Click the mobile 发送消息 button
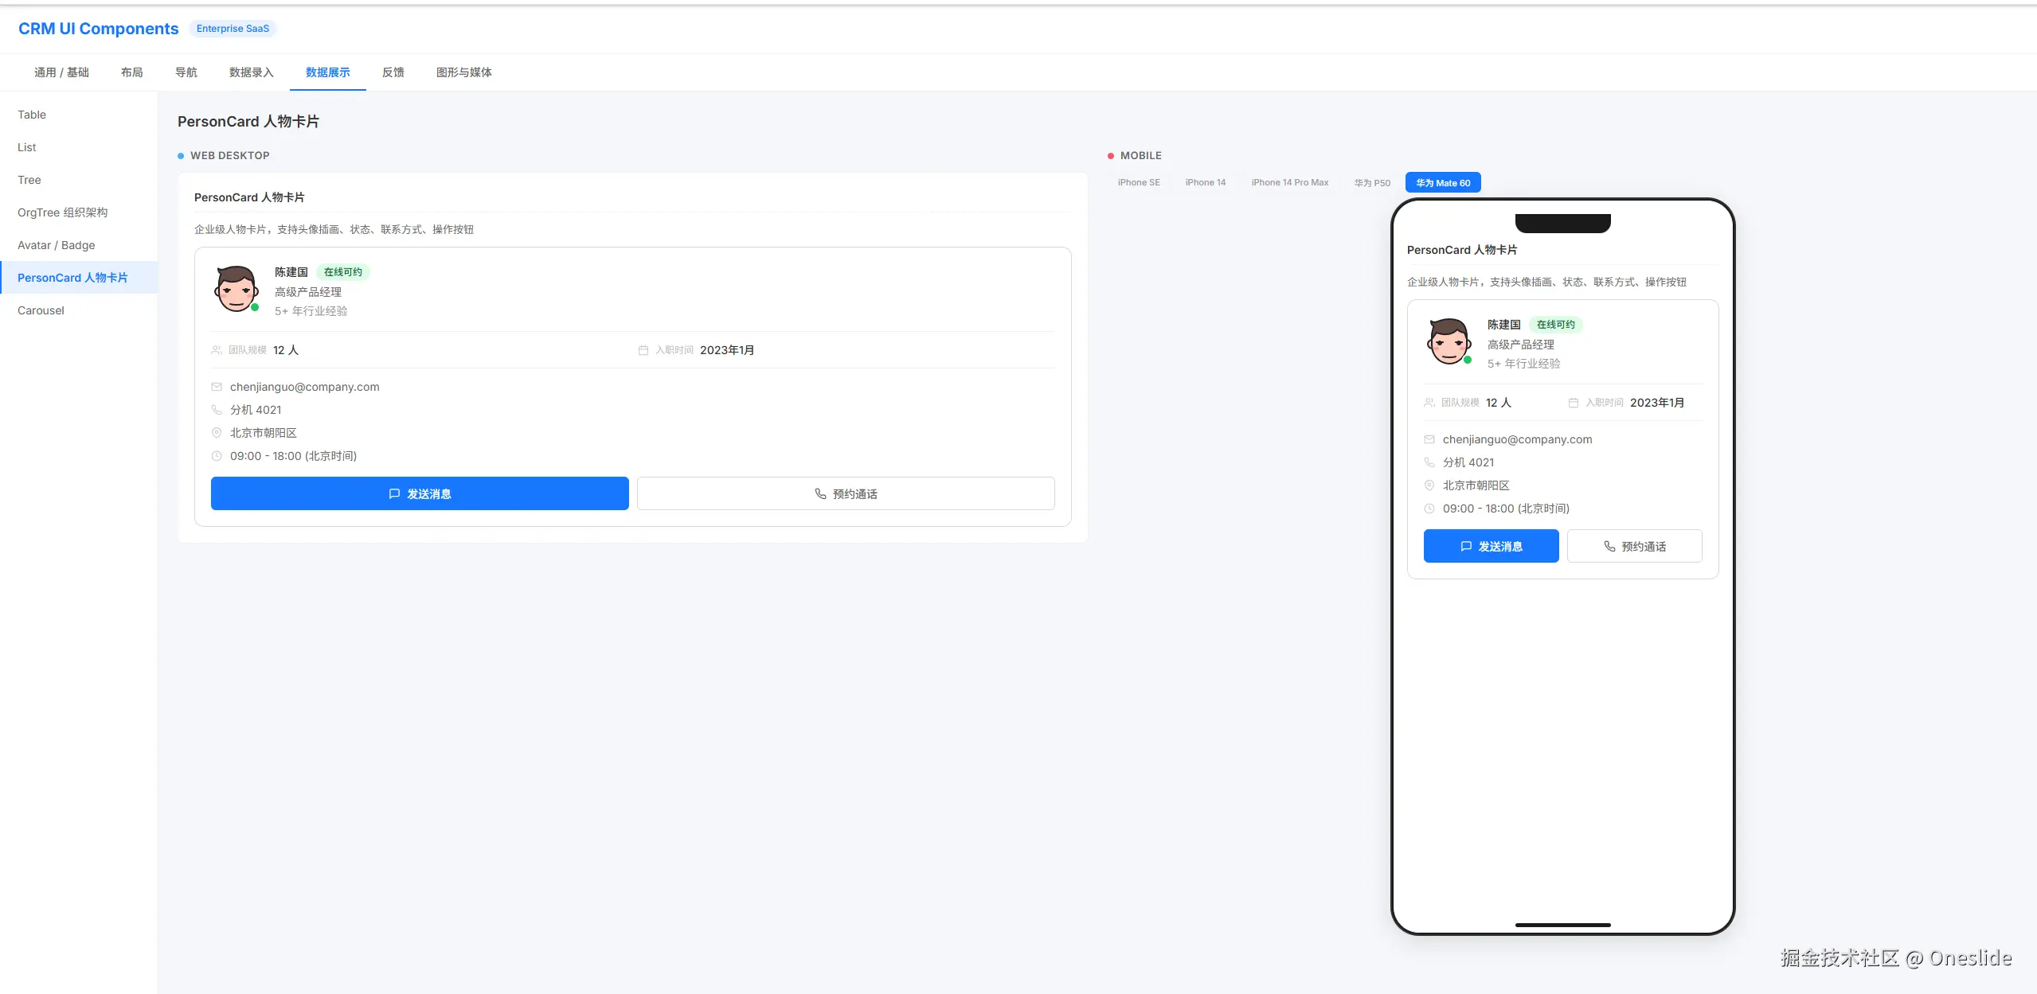Viewport: 2037px width, 994px height. point(1492,546)
